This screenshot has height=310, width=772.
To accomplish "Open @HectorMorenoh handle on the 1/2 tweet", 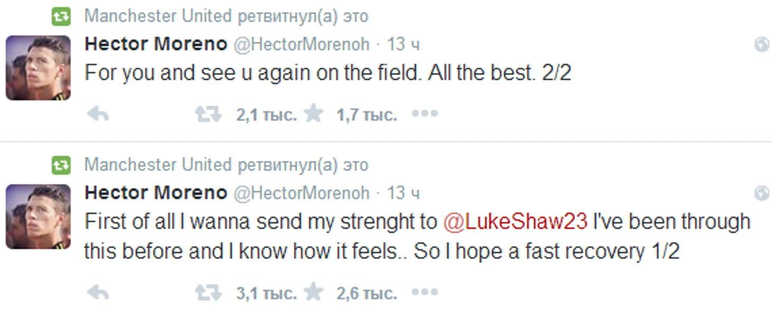I will point(301,193).
